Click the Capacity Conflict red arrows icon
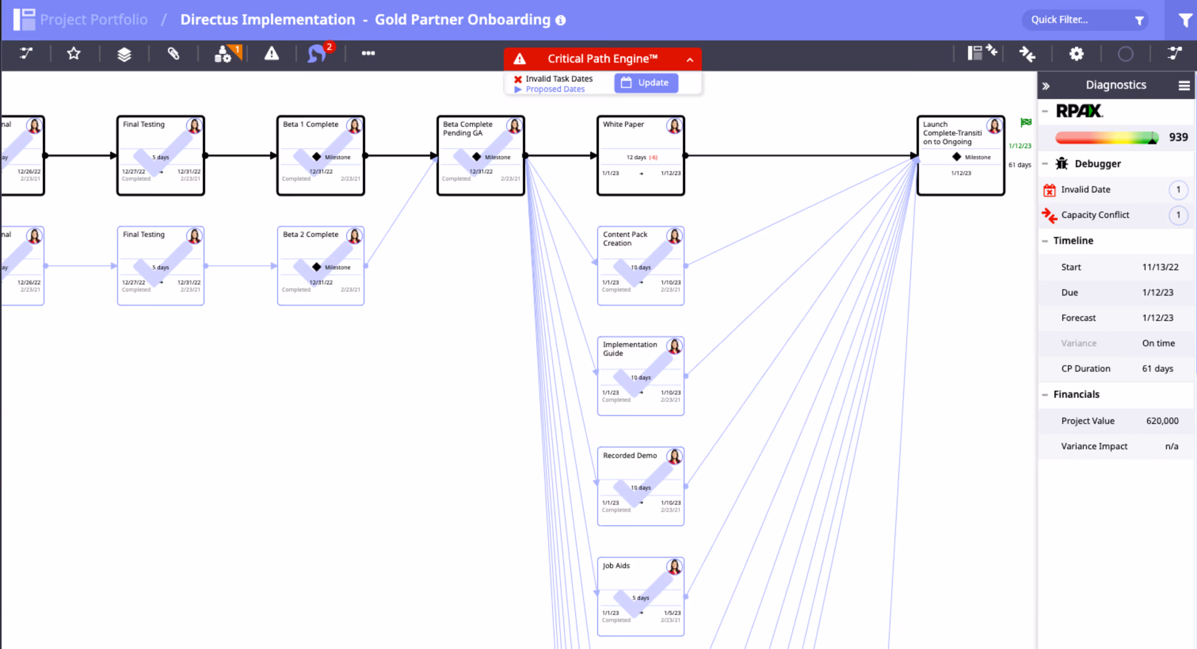The width and height of the screenshot is (1197, 649). click(1049, 215)
